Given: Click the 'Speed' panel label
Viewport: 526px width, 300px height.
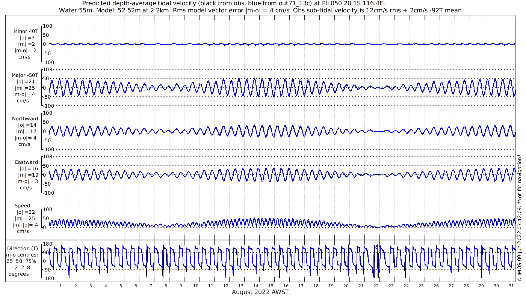Looking at the screenshot, I should (x=22, y=206).
